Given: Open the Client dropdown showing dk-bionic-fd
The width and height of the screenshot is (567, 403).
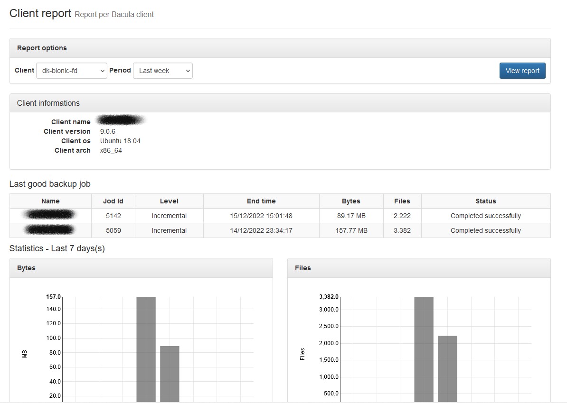Looking at the screenshot, I should [x=72, y=71].
